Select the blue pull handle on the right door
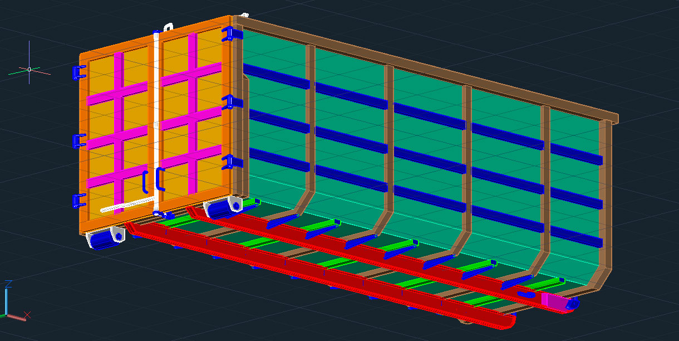Image resolution: width=679 pixels, height=341 pixels. (160, 179)
